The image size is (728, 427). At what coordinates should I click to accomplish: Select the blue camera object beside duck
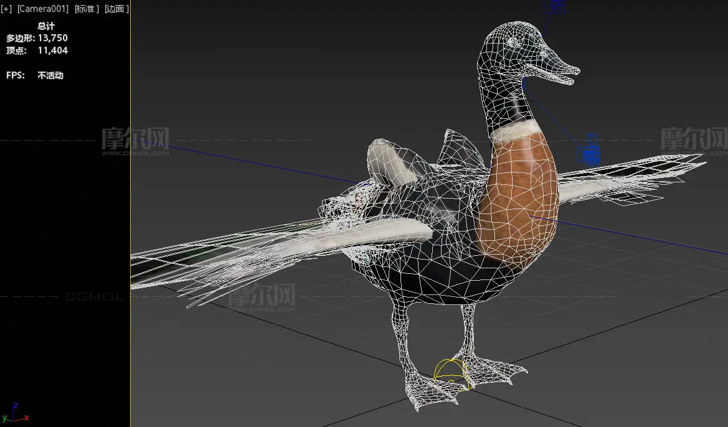[589, 151]
